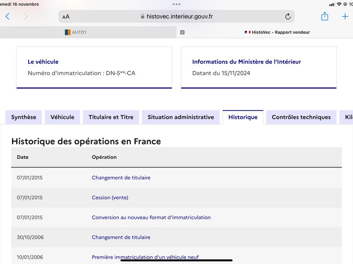The height and width of the screenshot is (264, 353).
Task: Click Première immatriculation d'un véhicule neuf
Action: pos(145,257)
